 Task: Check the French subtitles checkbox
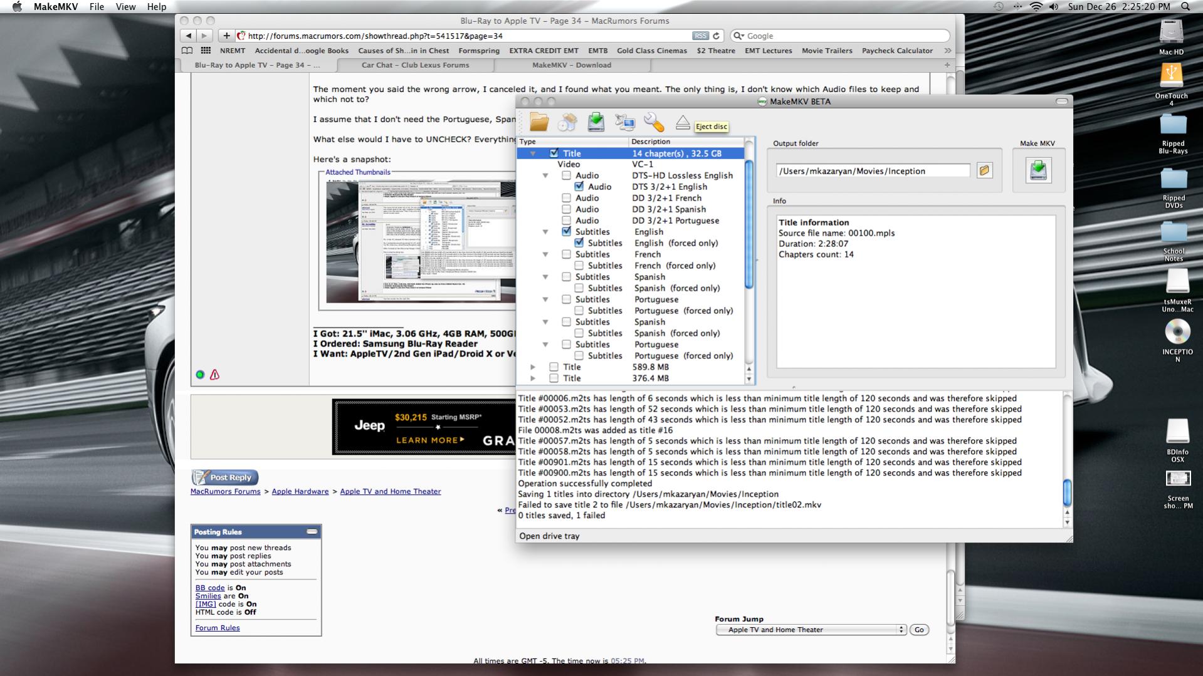(x=566, y=254)
